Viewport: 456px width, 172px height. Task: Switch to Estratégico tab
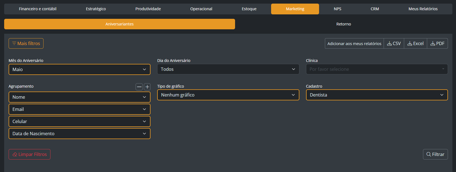tap(96, 9)
